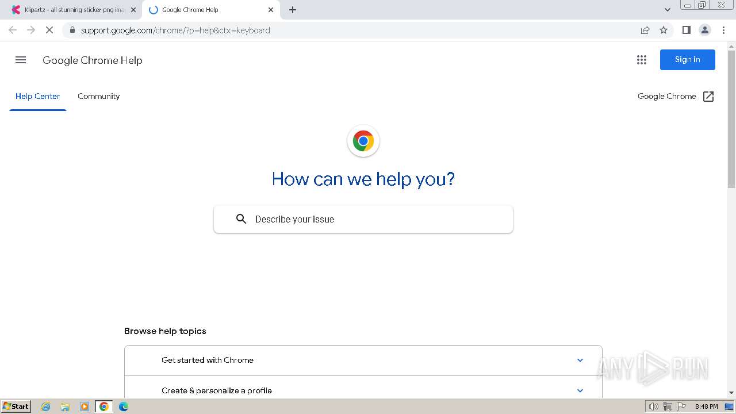Screen dimensions: 736x414
Task: Open the Chrome profile menu
Action: pos(705,30)
